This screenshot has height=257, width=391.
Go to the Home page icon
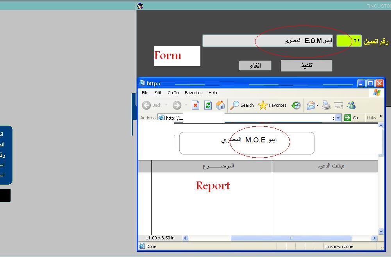pos(220,105)
